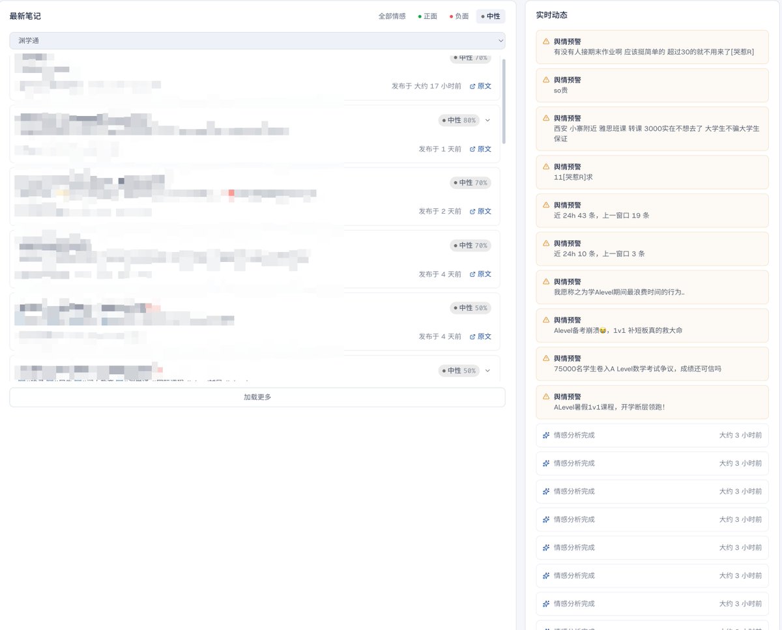Image resolution: width=782 pixels, height=630 pixels.
Task: Click alert text 1v1 补短板真的救大命
Action: click(x=648, y=330)
